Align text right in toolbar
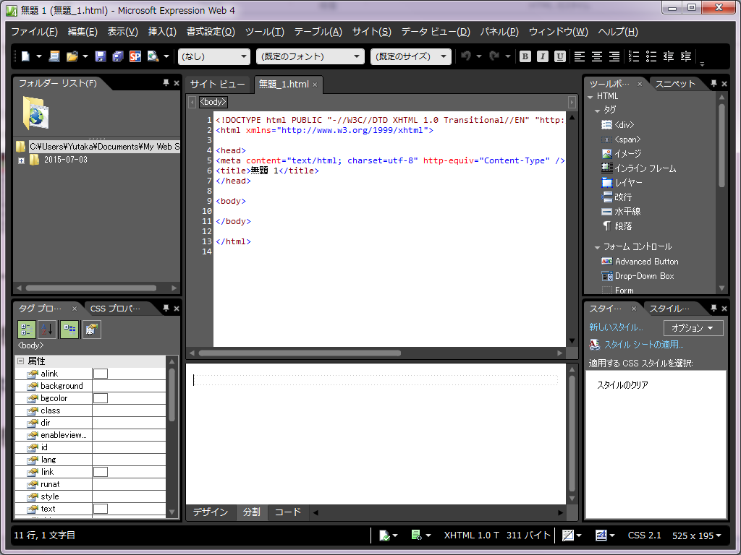The image size is (741, 555). tap(614, 56)
